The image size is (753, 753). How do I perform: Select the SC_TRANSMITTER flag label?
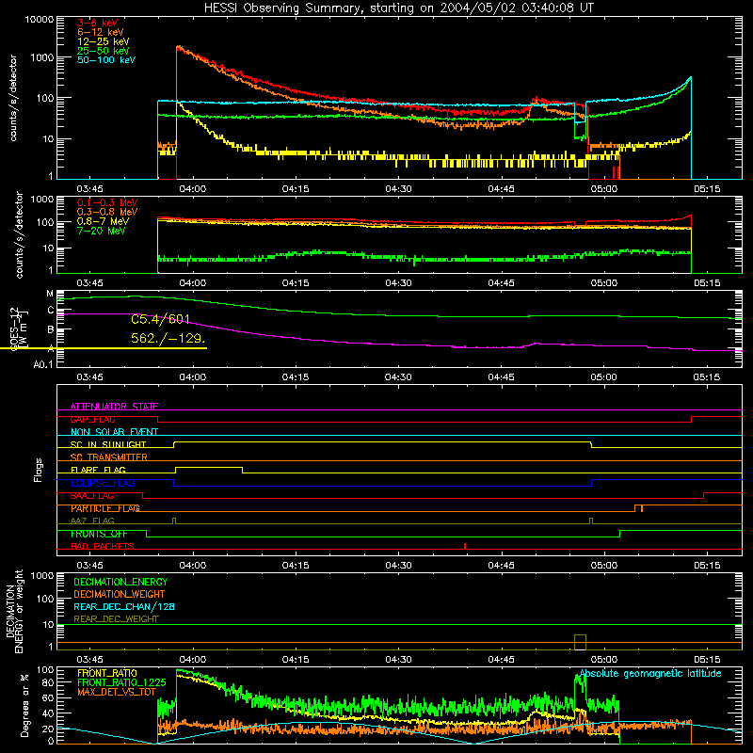click(109, 457)
